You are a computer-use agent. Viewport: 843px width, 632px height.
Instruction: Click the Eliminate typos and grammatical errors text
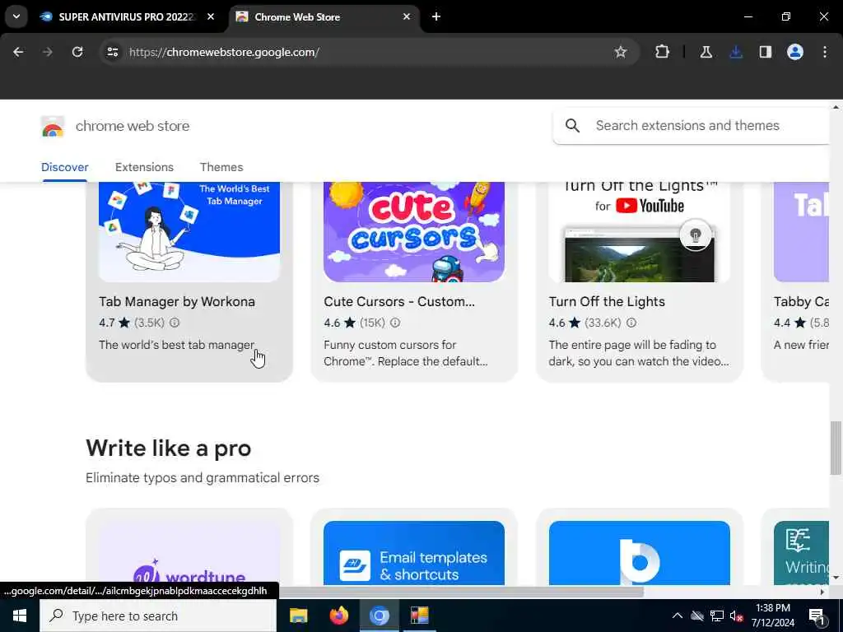[x=203, y=478]
